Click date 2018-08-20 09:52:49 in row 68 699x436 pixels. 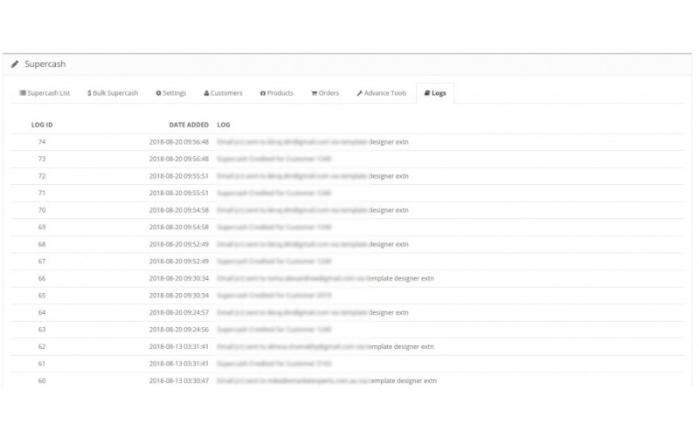click(179, 244)
